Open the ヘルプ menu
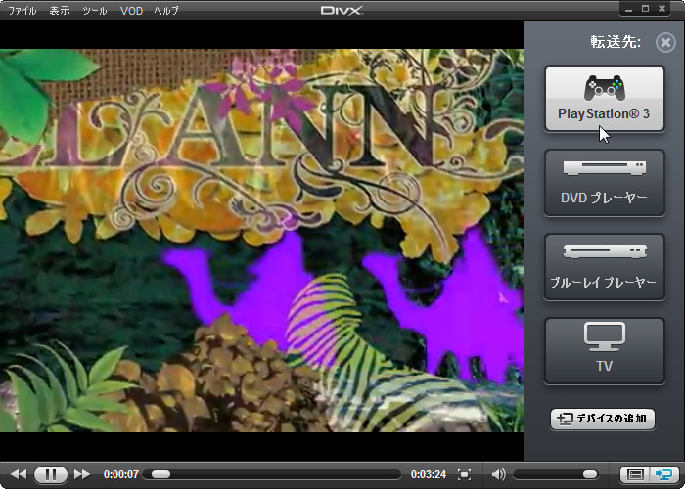 tap(166, 11)
